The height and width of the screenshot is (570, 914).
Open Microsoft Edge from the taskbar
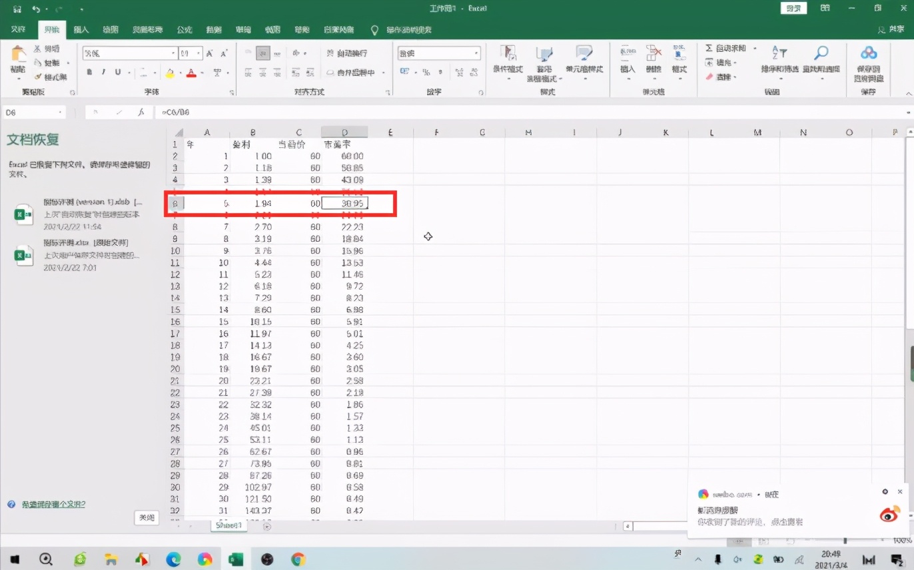173,559
